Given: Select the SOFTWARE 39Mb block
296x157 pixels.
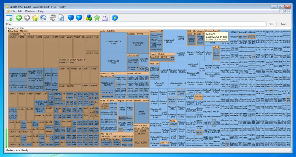Looking at the screenshot, I should 114,62.
